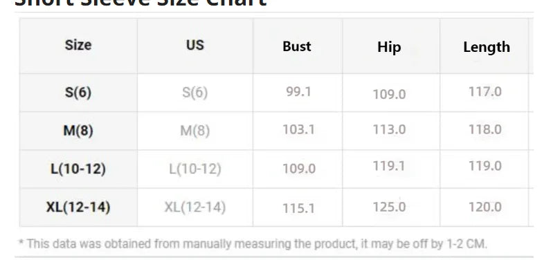This screenshot has width=560, height=260.
Task: Click the bust value 99.1
Action: [298, 92]
